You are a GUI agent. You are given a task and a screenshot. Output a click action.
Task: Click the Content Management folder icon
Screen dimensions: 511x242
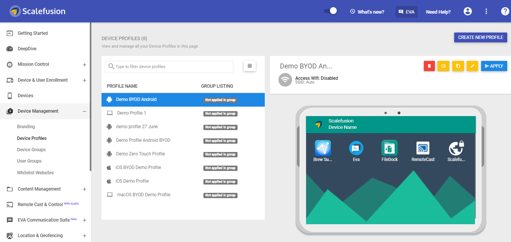point(10,189)
